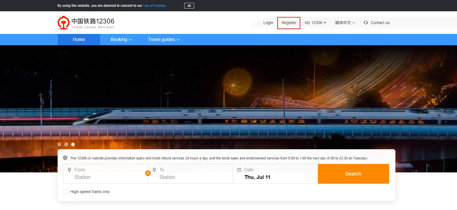This screenshot has width=457, height=210.
Task: Open the My 12306 dropdown
Action: pos(315,23)
